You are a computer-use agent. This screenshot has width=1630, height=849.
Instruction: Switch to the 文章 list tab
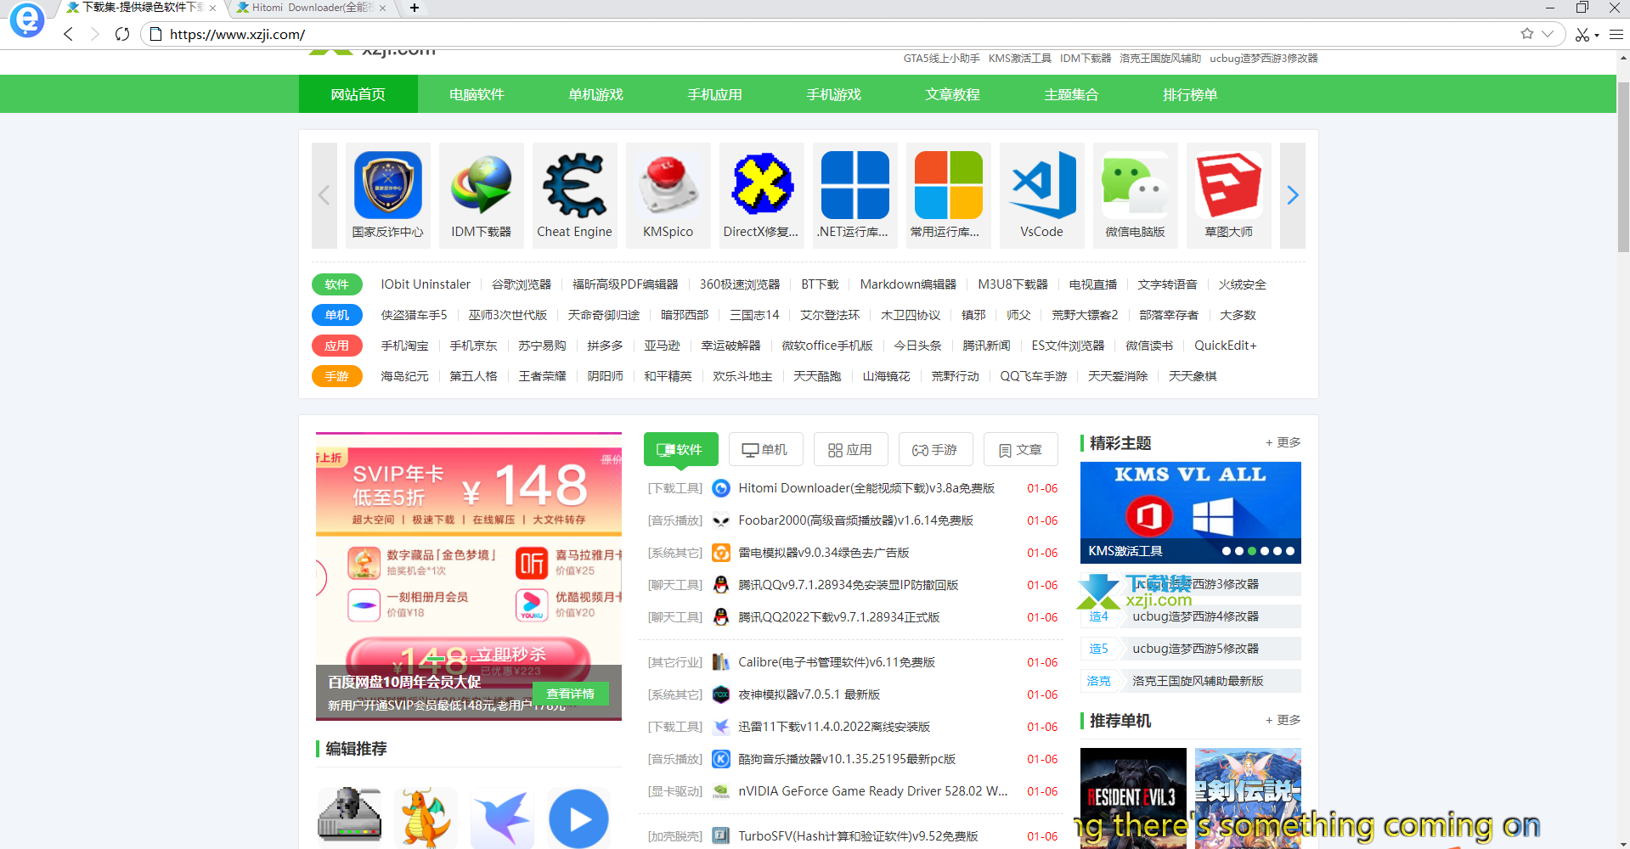pos(1020,449)
